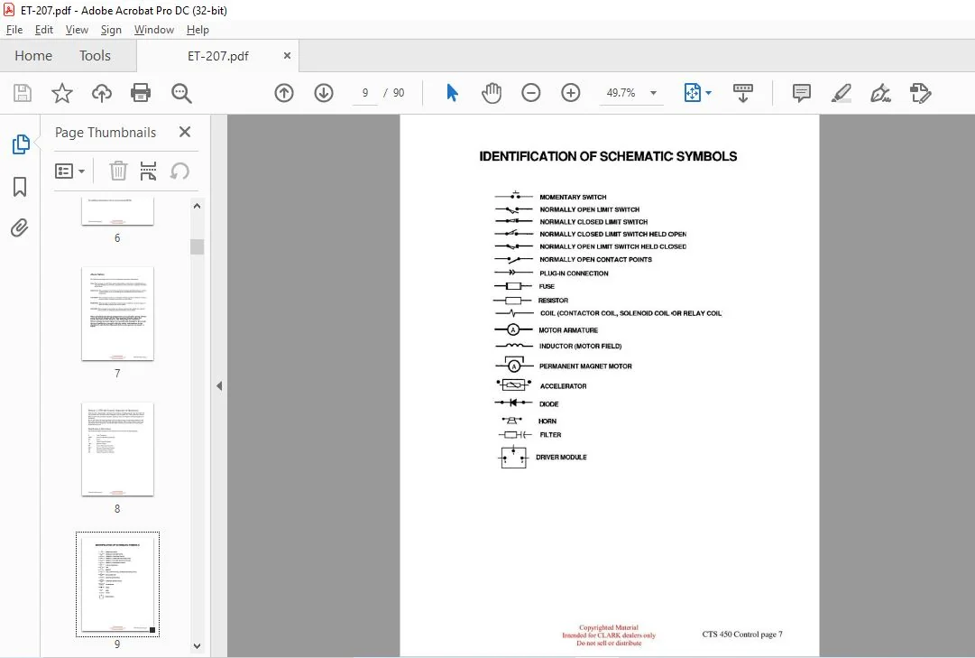The image size is (975, 658).
Task: Open the Sign menu
Action: point(111,29)
